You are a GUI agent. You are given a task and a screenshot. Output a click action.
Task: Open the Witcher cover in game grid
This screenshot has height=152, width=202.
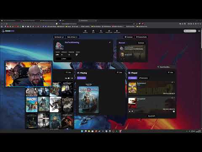coord(67,88)
